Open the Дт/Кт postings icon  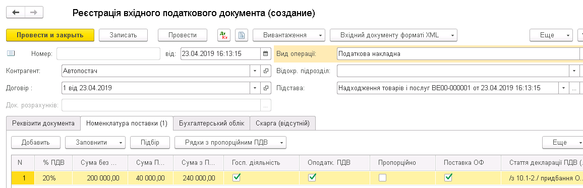tap(224, 35)
